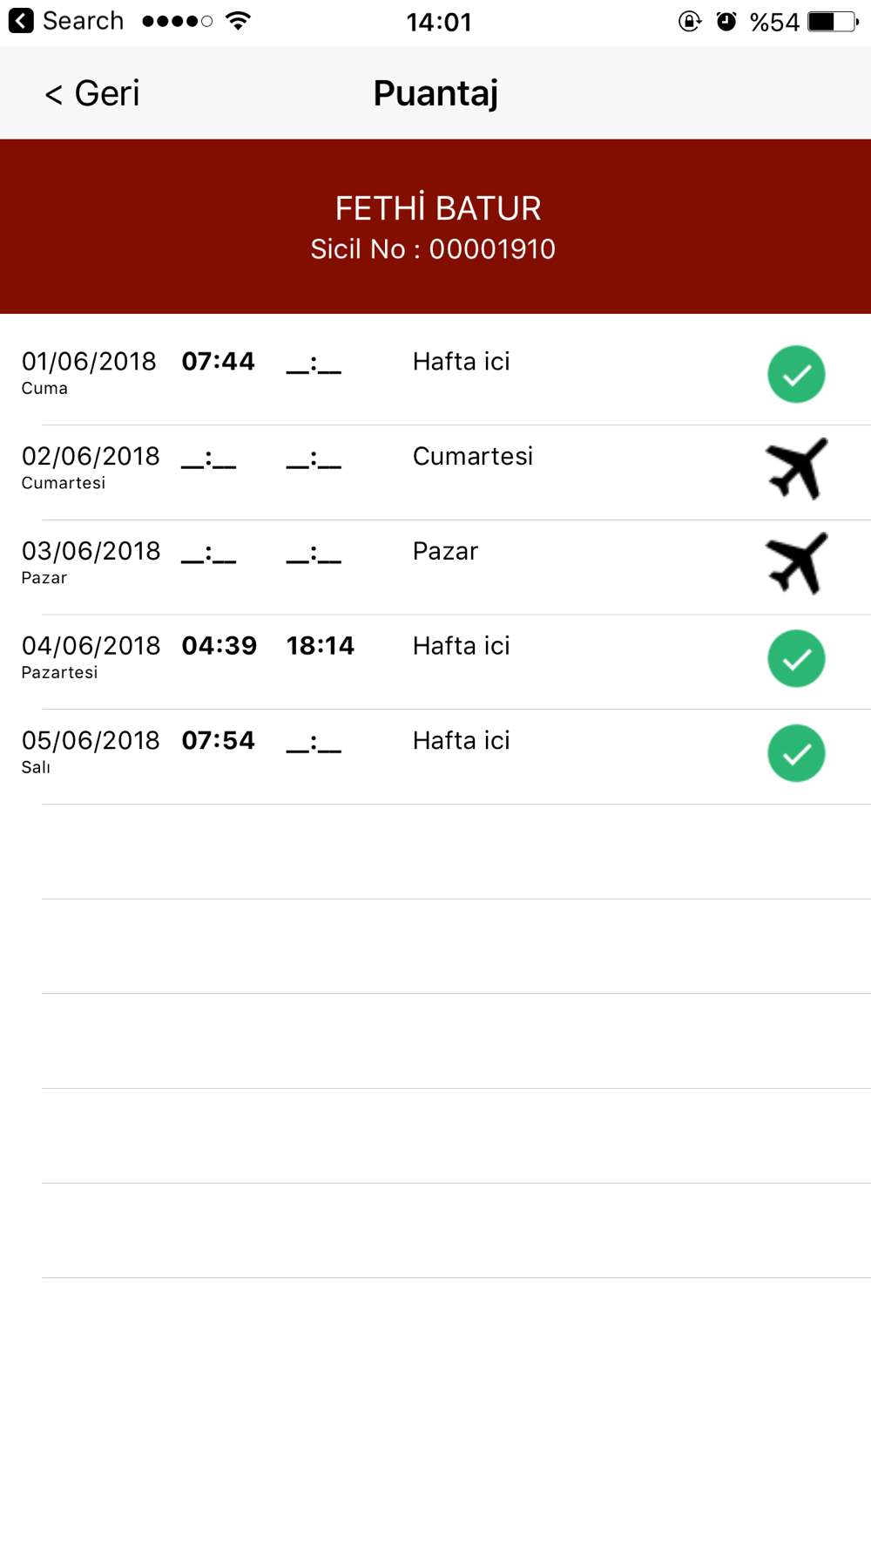Tap the green checkmark for 04/06/2018
Screen dimensions: 871x1550
tap(796, 658)
